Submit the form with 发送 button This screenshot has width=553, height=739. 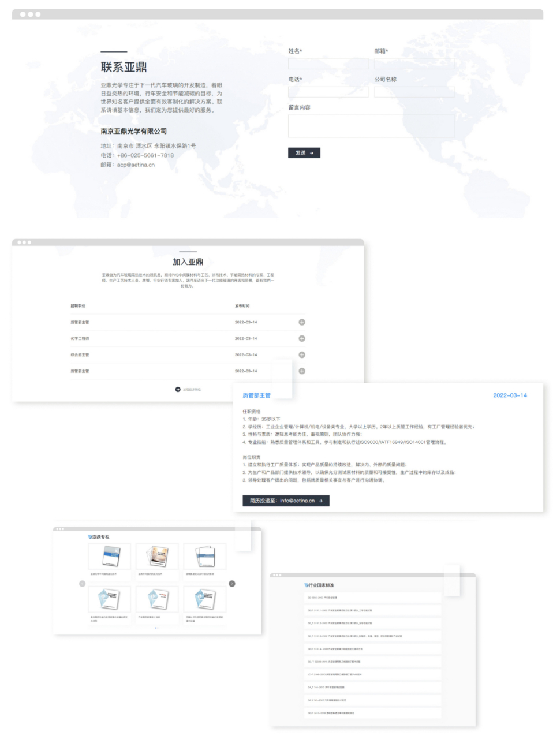pyautogui.click(x=304, y=153)
